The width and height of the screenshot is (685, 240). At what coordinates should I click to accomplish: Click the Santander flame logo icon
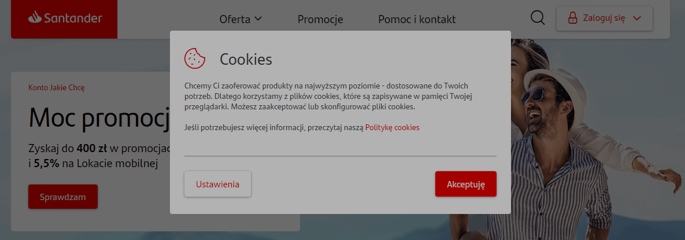pyautogui.click(x=35, y=18)
